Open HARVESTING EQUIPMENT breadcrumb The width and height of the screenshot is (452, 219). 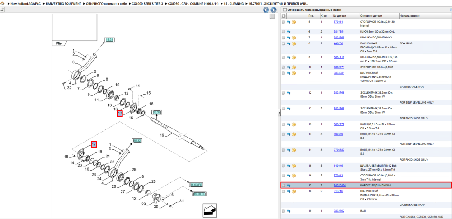point(63,4)
